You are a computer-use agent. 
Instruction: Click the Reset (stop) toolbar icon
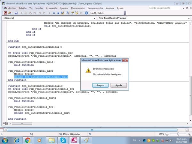coord(58,13)
